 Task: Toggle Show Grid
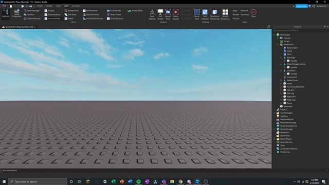click(197, 14)
